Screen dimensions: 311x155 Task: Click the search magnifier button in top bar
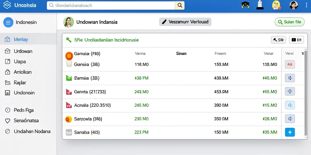[x=180, y=5]
